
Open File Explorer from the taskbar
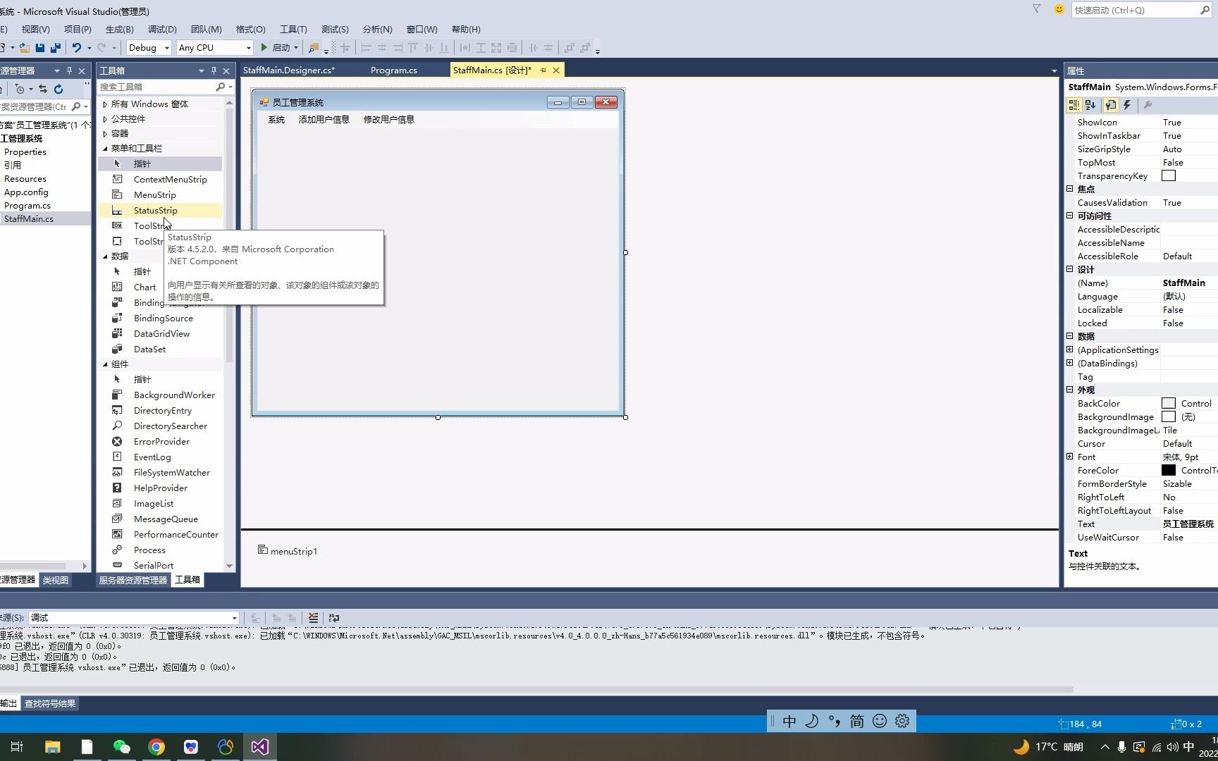click(x=52, y=747)
